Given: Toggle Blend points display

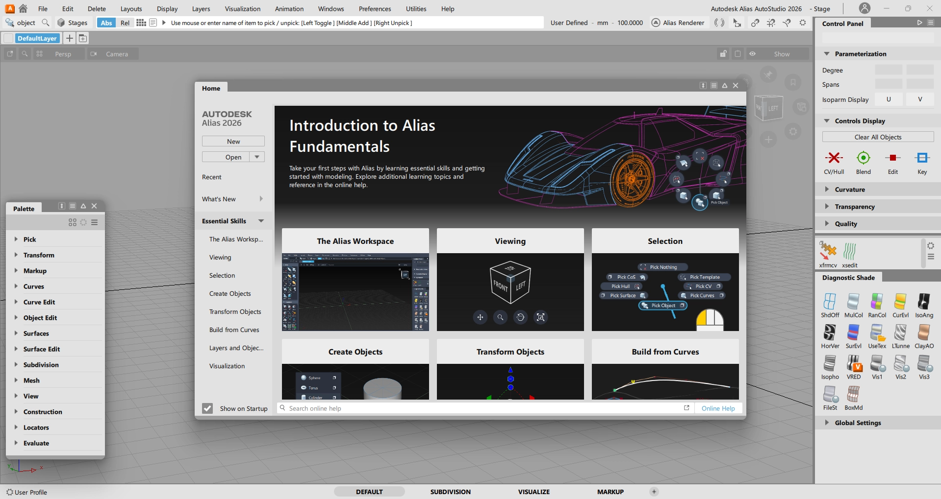Looking at the screenshot, I should (x=863, y=158).
